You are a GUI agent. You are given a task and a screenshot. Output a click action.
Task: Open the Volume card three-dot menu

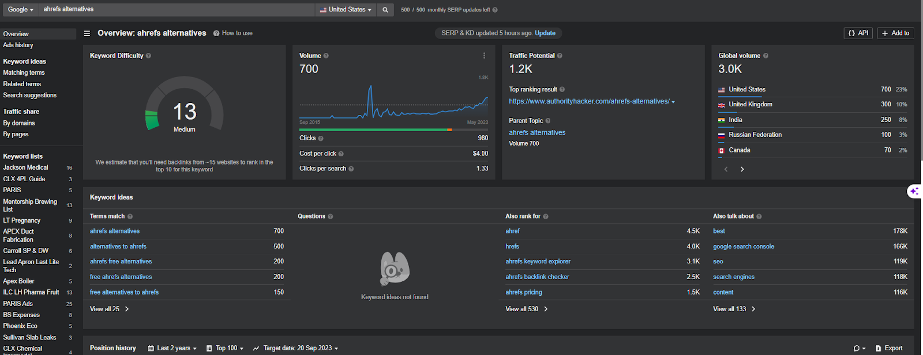(x=484, y=56)
